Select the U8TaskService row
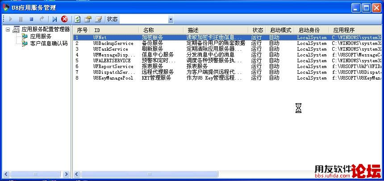384x181 pixels. 227,49
